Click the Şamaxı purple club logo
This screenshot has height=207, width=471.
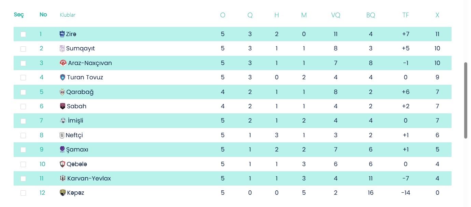[62, 149]
